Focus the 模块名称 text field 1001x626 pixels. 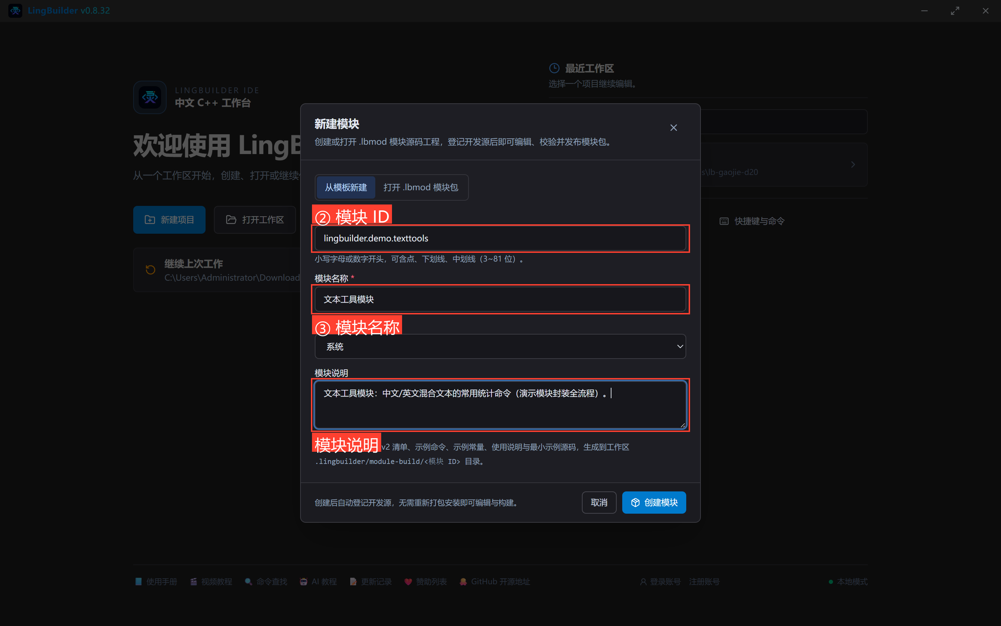[500, 299]
